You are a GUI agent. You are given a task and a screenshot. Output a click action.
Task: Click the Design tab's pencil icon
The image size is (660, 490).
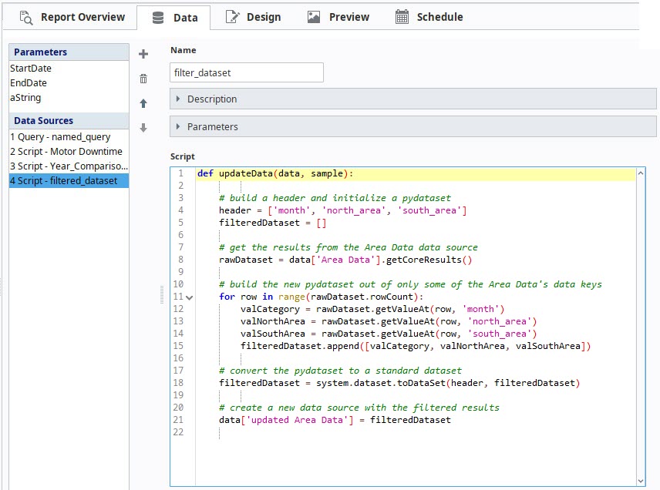pos(231,16)
